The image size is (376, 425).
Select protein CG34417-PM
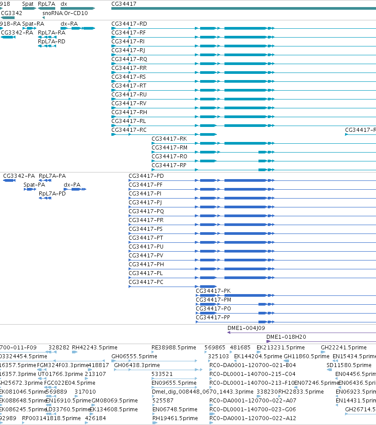[213, 300]
